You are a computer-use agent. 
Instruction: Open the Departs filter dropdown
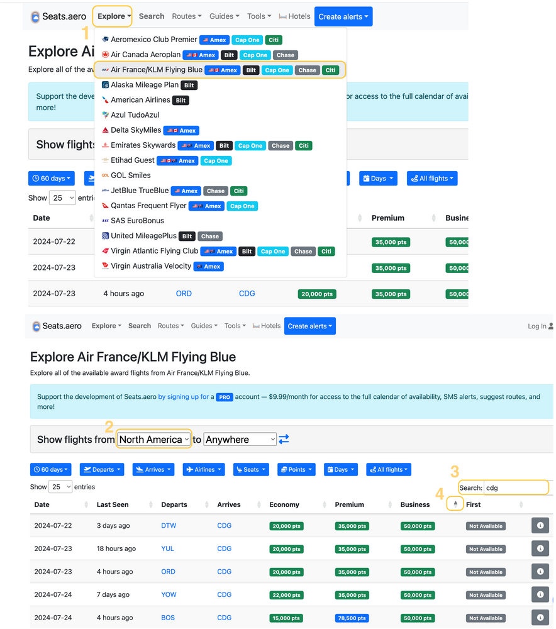click(x=102, y=470)
